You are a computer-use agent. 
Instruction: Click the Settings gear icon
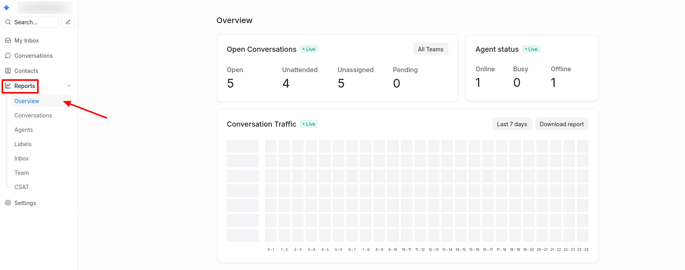pos(8,203)
